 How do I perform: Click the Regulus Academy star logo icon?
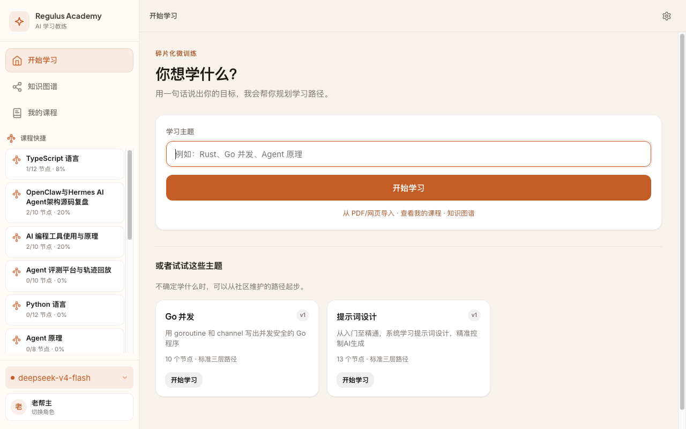[x=19, y=21]
